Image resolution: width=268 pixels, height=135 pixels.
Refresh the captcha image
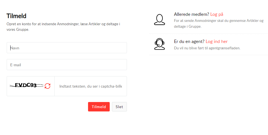point(47,86)
